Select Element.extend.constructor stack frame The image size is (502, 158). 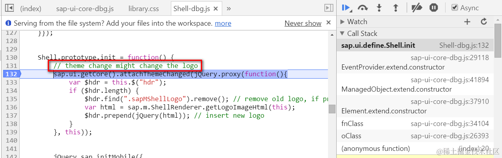click(415, 106)
